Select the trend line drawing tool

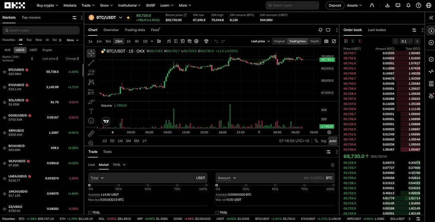tap(91, 63)
